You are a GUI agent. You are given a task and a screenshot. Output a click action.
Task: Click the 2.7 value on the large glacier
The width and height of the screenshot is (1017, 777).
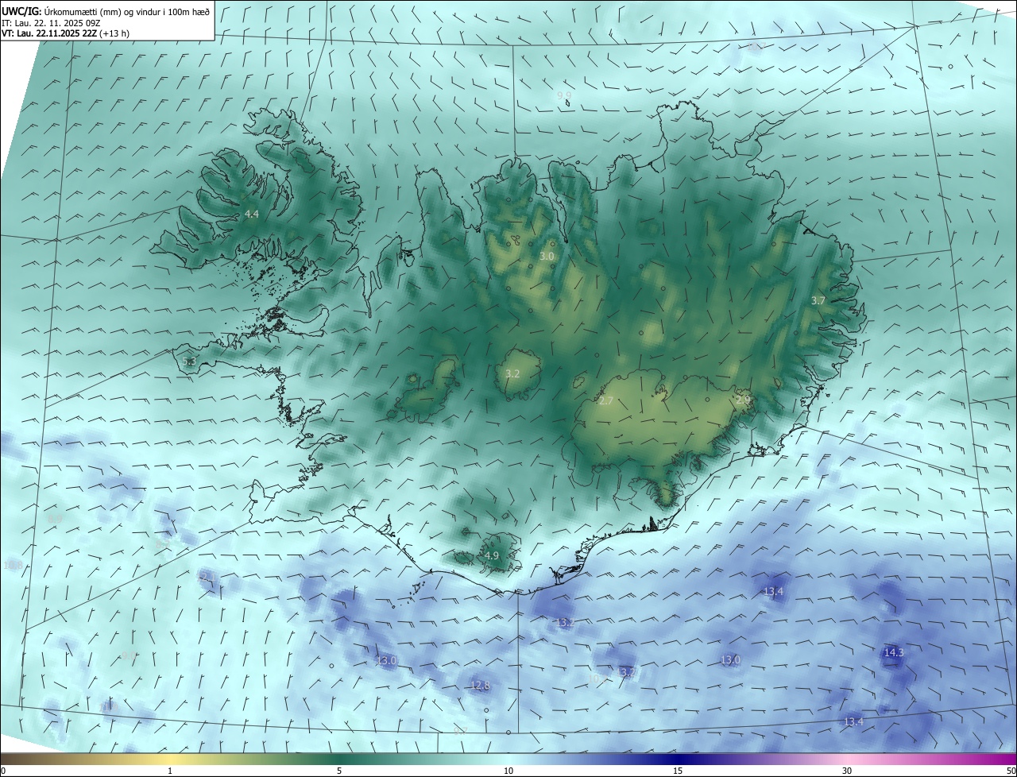tap(606, 401)
